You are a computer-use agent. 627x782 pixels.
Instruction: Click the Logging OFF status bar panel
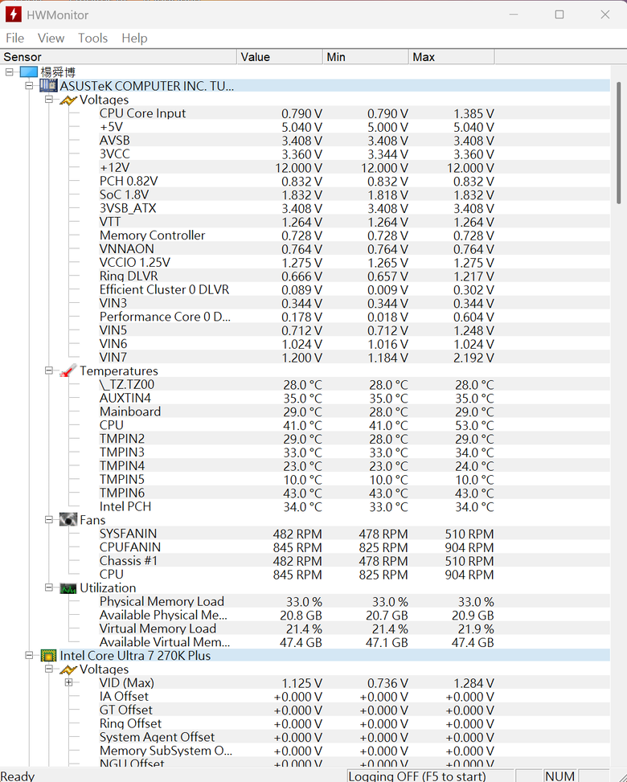pyautogui.click(x=430, y=776)
